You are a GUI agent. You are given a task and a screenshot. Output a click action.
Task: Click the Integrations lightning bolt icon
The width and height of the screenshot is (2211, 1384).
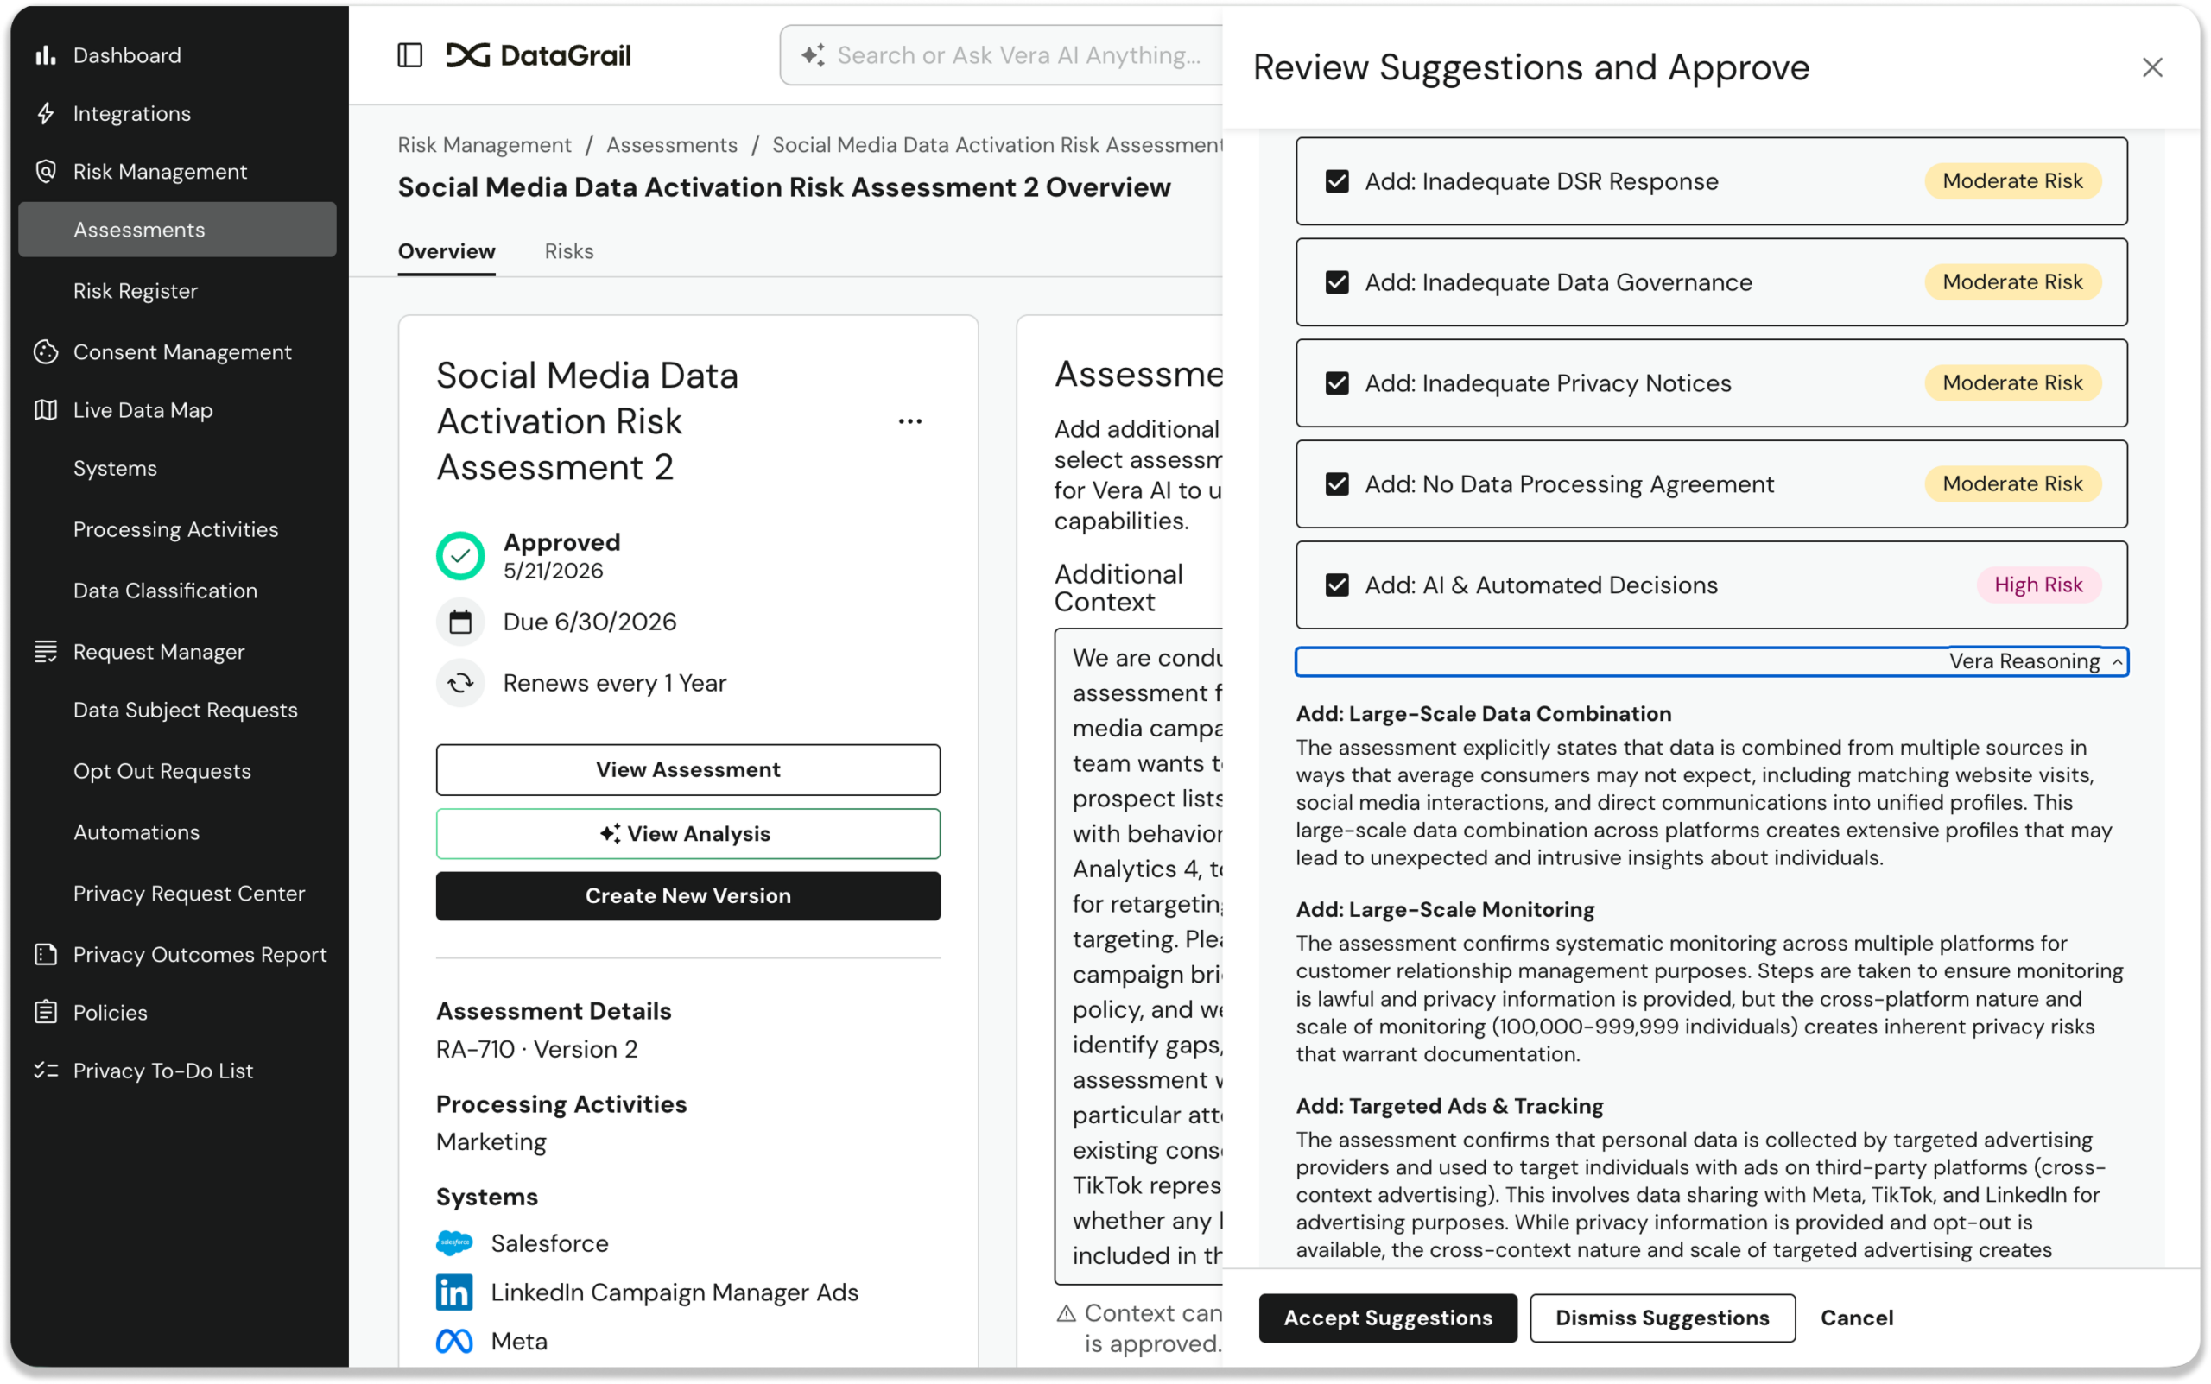pos(45,113)
